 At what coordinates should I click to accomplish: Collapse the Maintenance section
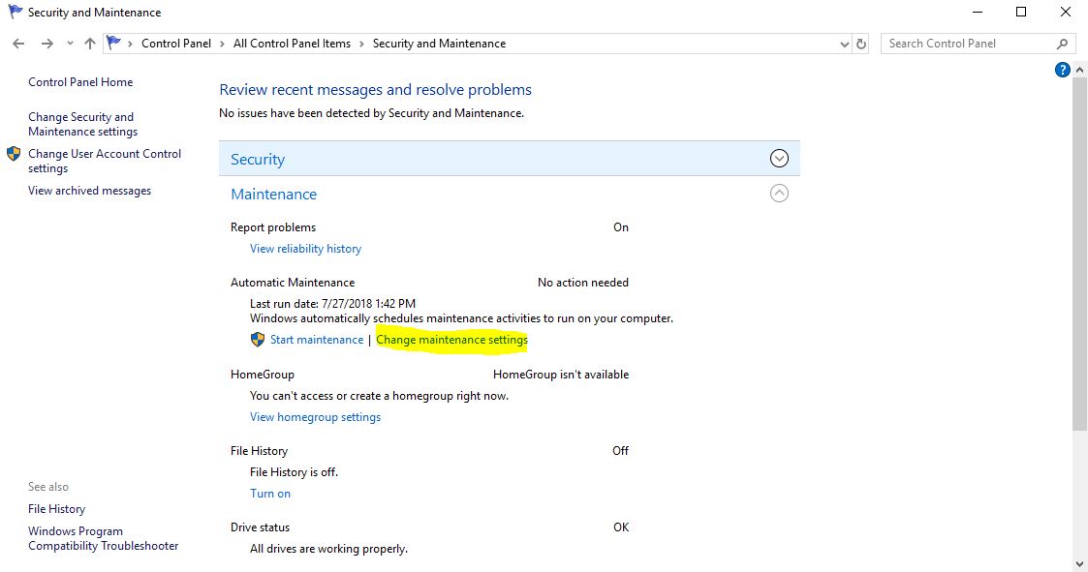(x=778, y=193)
